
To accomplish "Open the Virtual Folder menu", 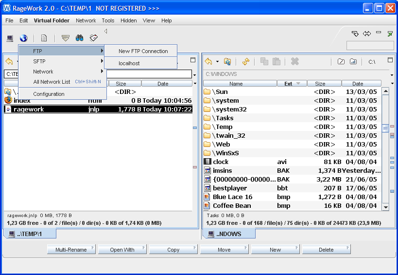I will click(x=52, y=20).
